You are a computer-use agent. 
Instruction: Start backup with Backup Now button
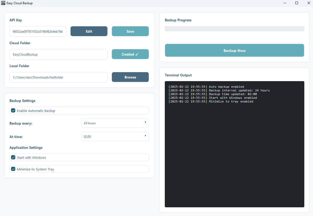[x=234, y=50]
